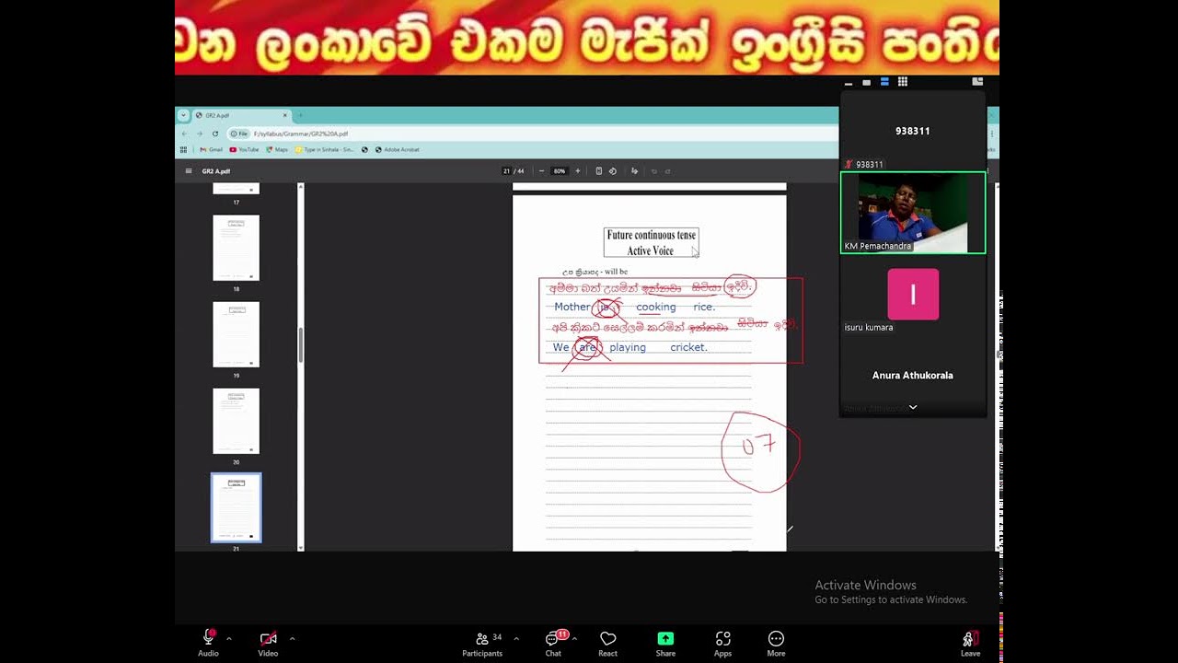Image resolution: width=1178 pixels, height=663 pixels.
Task: Open the Participants panel
Action: pyautogui.click(x=482, y=643)
